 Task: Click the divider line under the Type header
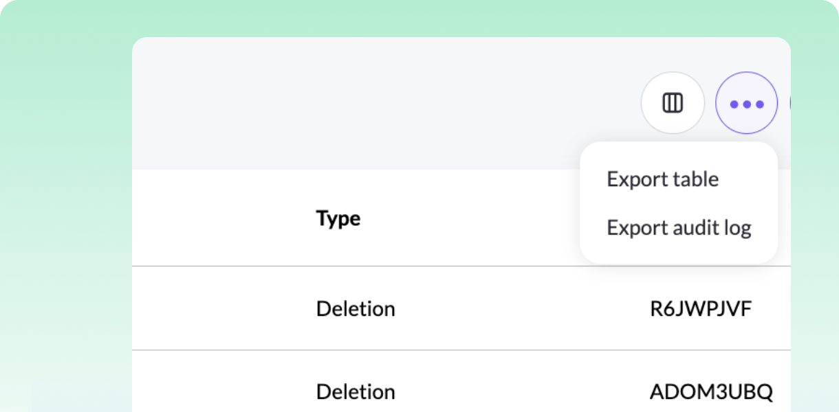pos(344,266)
